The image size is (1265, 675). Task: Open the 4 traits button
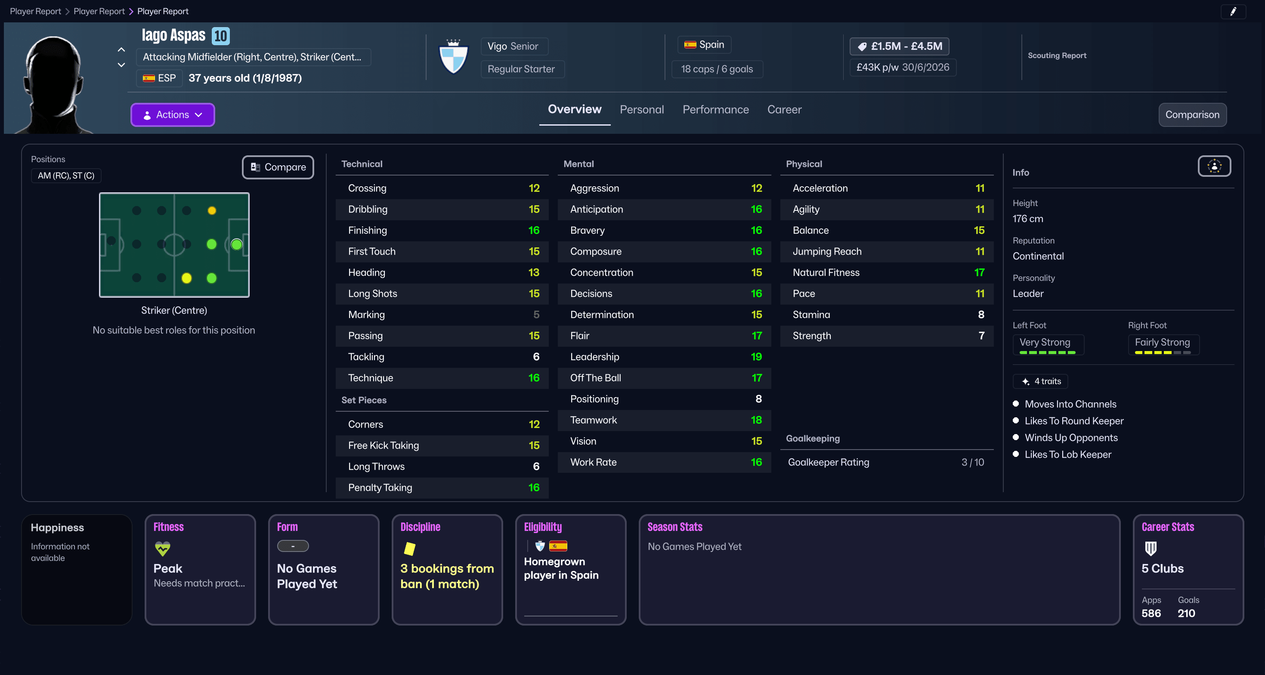point(1040,381)
